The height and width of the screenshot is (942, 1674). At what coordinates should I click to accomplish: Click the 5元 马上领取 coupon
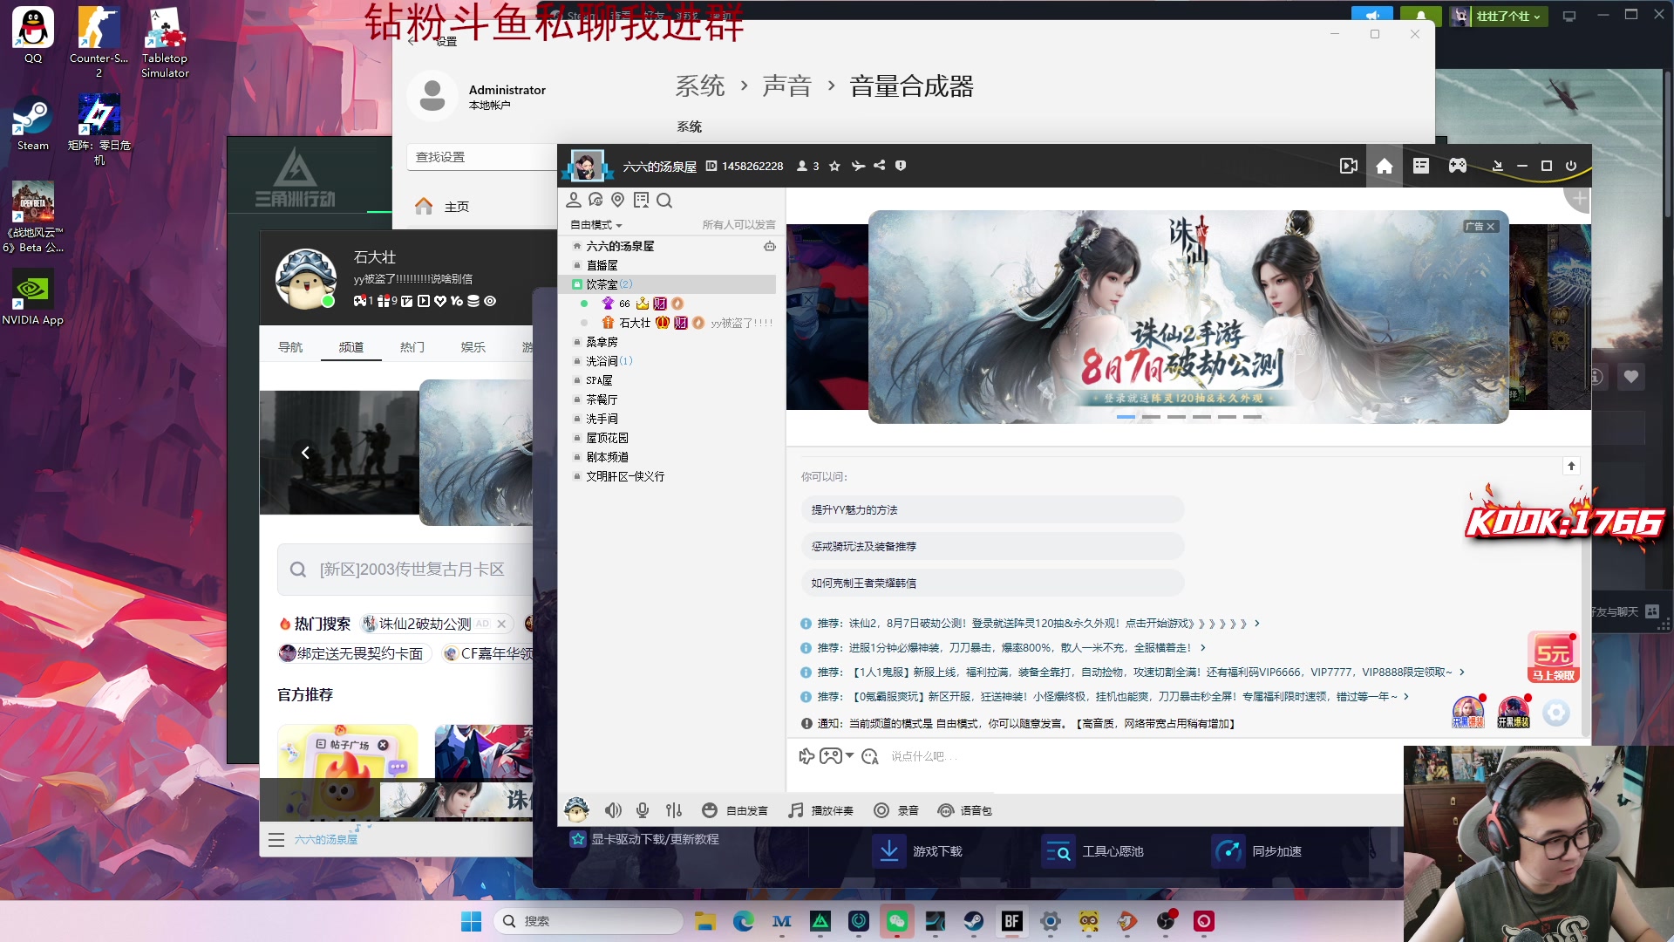coord(1554,657)
